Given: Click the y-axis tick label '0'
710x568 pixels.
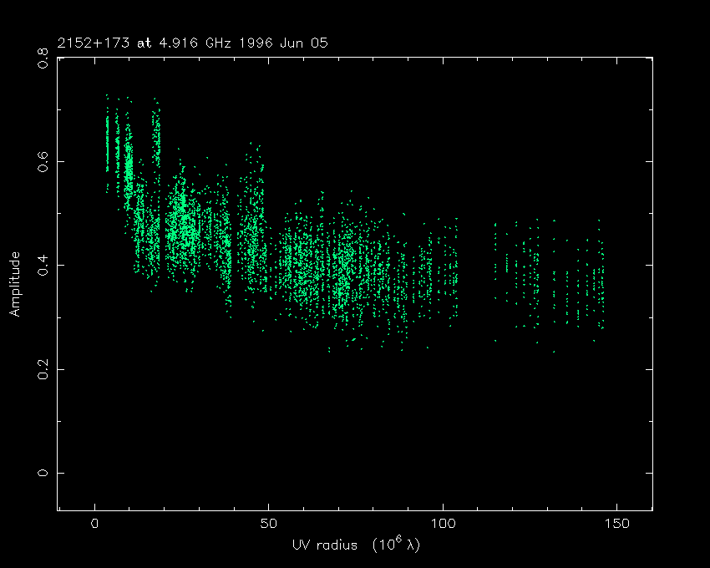Looking at the screenshot, I should click(43, 474).
